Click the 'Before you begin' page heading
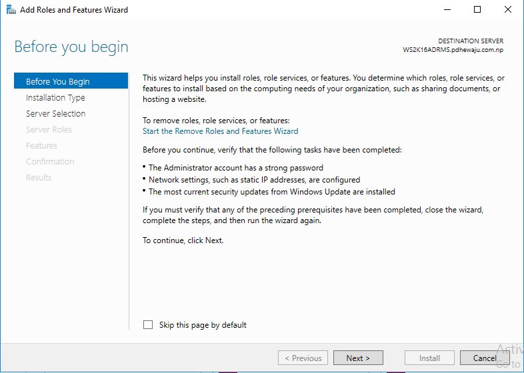This screenshot has height=373, width=524. pos(71,47)
